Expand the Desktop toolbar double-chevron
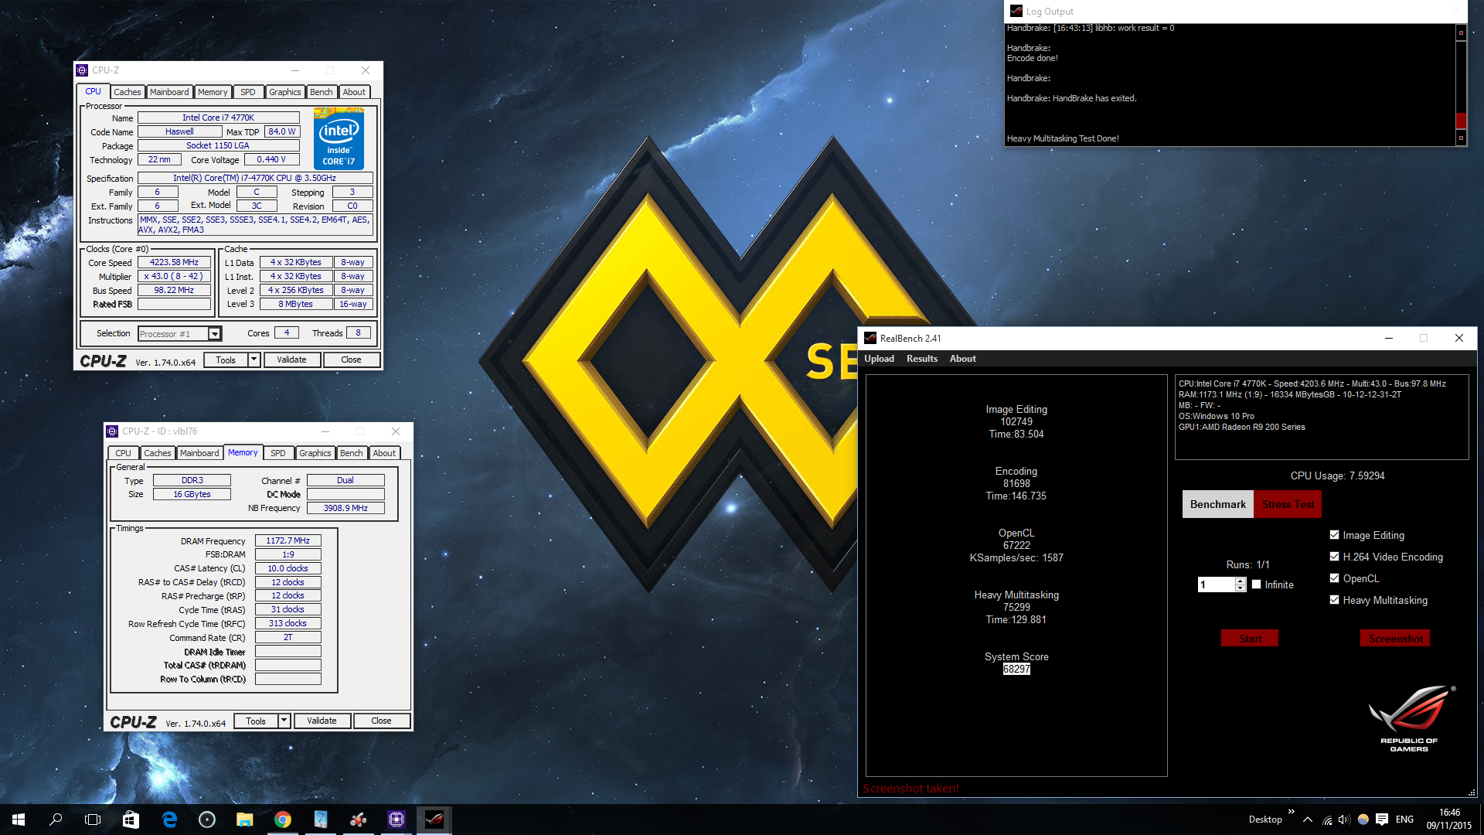This screenshot has height=835, width=1484. 1291,812
